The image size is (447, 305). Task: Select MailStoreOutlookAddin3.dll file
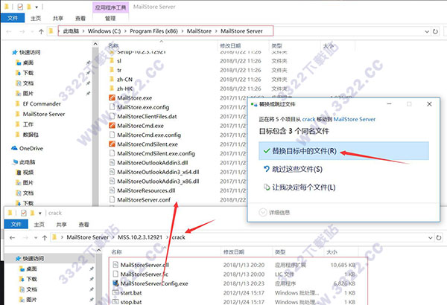(153, 163)
